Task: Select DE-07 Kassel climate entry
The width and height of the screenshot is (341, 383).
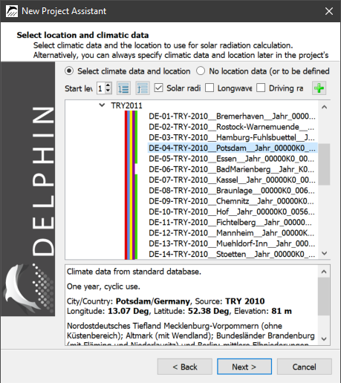Action: pos(232,180)
